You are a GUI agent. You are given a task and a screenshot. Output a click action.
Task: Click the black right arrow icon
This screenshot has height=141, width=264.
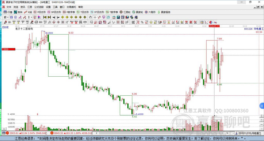(58, 17)
